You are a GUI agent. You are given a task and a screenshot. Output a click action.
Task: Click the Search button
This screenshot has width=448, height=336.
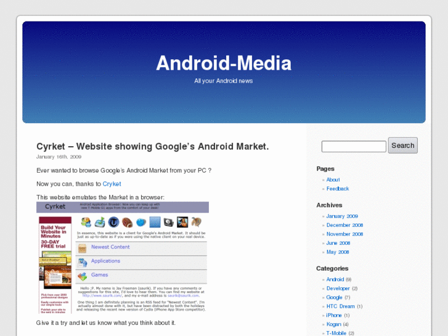[402, 145]
